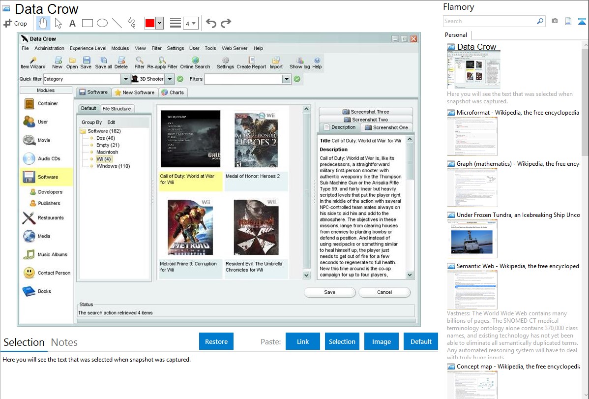Open the Screenshot Three tab

click(366, 112)
